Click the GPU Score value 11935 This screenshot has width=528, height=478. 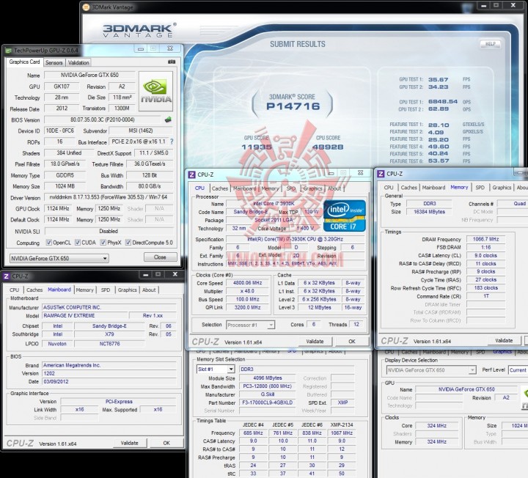(x=257, y=147)
